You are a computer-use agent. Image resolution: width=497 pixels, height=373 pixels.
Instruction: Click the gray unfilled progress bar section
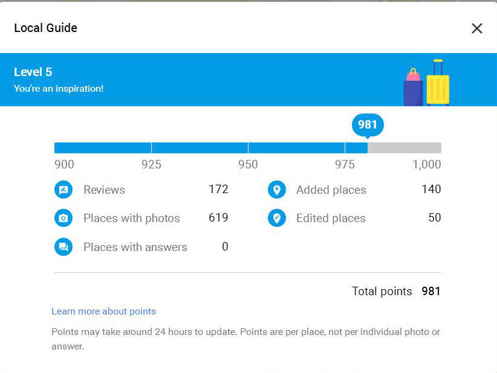404,148
